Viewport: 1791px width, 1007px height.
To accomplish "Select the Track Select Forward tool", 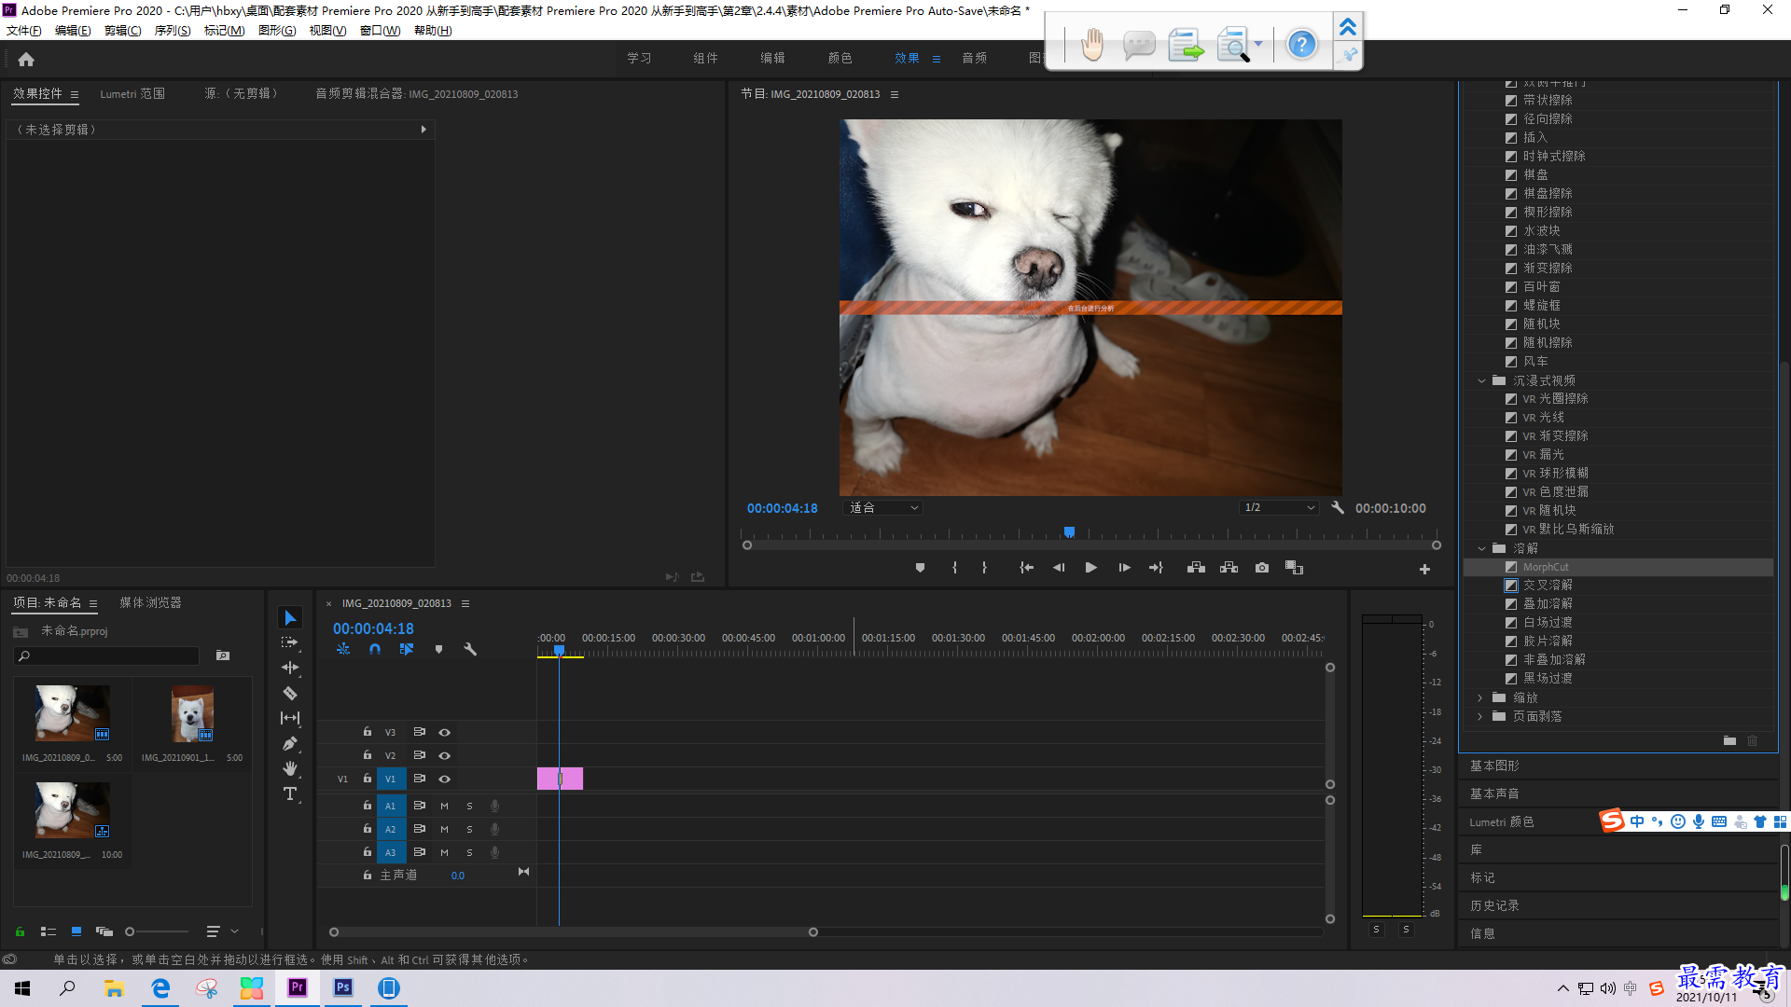I will [x=290, y=642].
